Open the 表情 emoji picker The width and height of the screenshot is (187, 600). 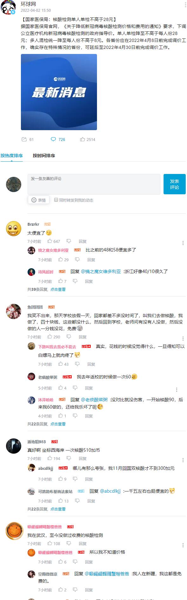click(38, 200)
